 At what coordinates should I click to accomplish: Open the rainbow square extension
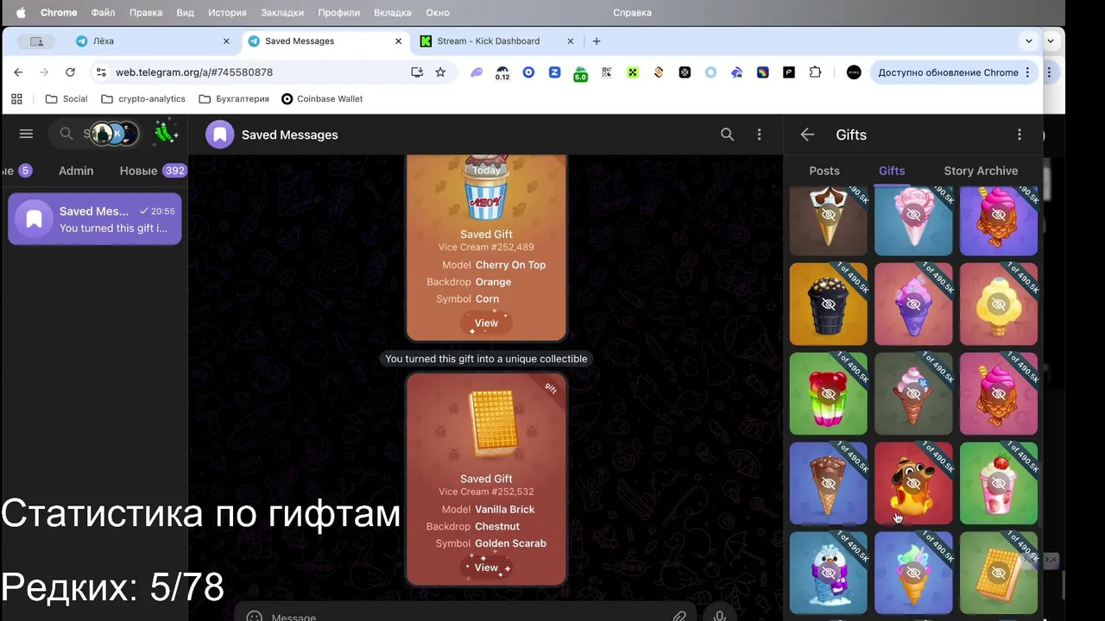tap(762, 72)
